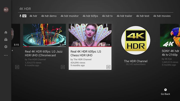
Task: Activate microphone voice search icon
Action: (x=20, y=16)
